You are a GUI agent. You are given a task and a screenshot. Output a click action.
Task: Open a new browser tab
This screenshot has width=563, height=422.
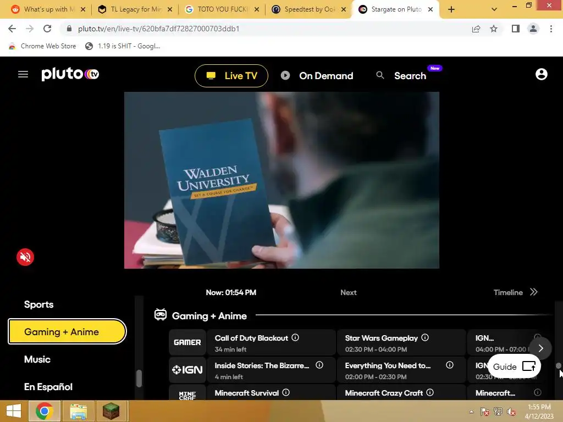[451, 10]
